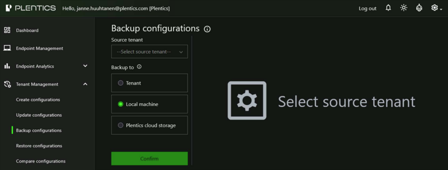Click the Tenant Management label

tap(37, 84)
